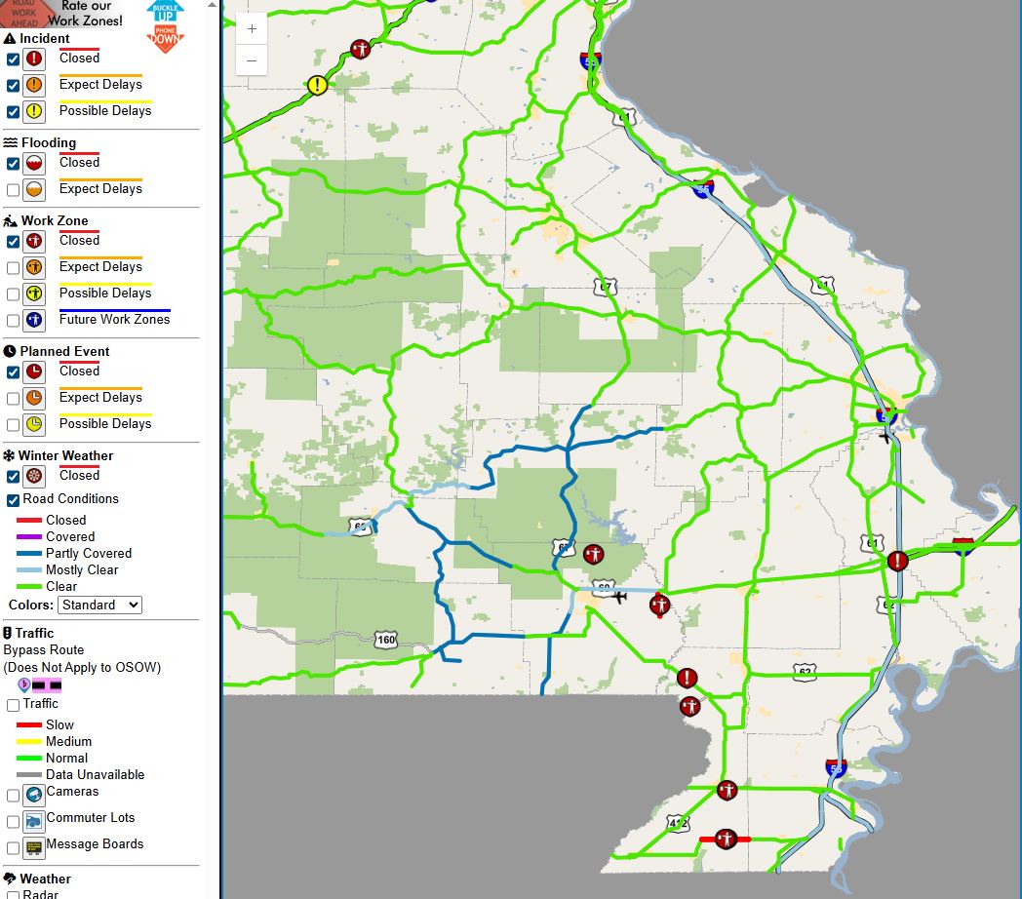Viewport: 1022px width, 899px height.
Task: Enable the Traffic layer checkbox
Action: click(13, 705)
